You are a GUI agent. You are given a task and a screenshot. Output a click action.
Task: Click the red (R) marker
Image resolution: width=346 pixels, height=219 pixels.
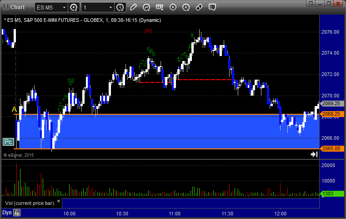pyautogui.click(x=148, y=31)
